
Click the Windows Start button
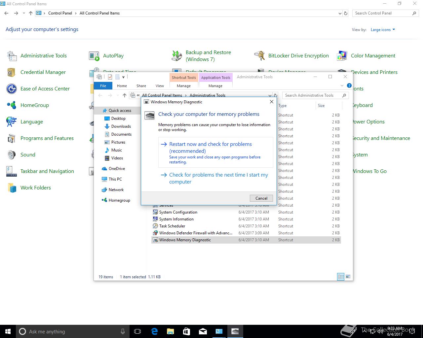8,331
